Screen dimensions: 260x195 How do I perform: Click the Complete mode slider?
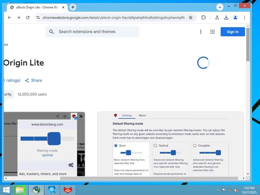[210, 153]
